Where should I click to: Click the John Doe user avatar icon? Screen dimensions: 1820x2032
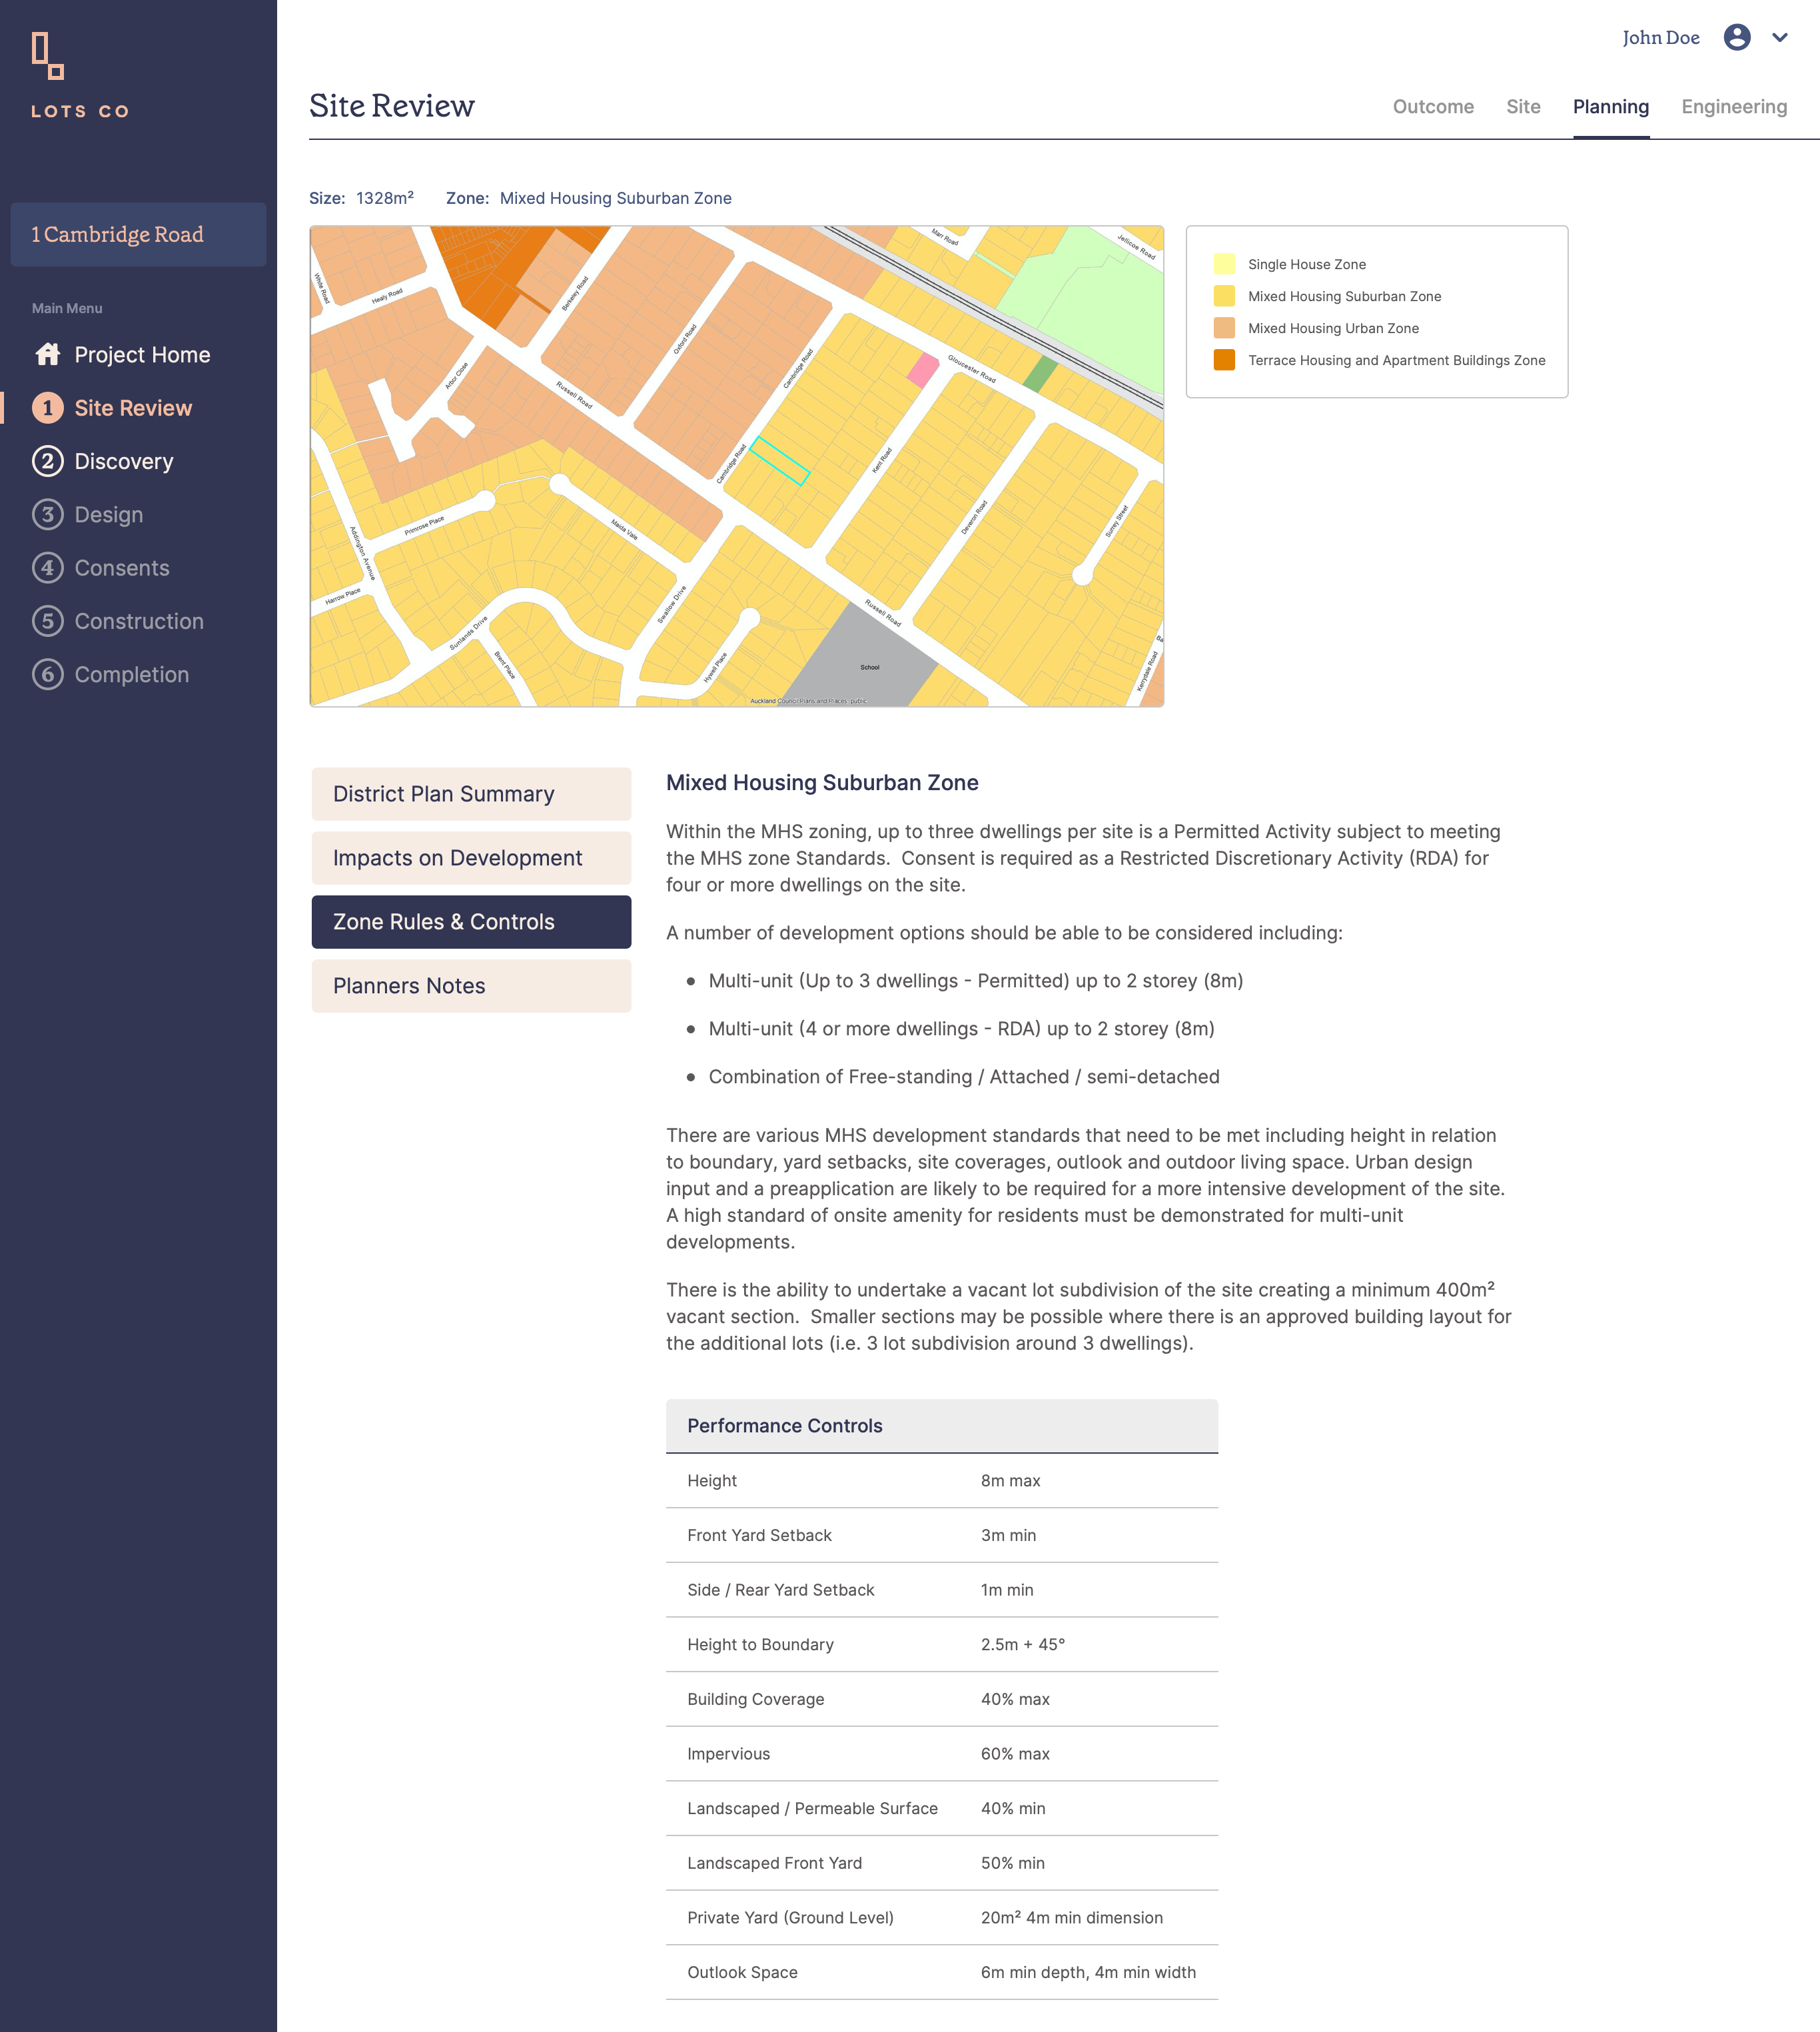tap(1737, 37)
